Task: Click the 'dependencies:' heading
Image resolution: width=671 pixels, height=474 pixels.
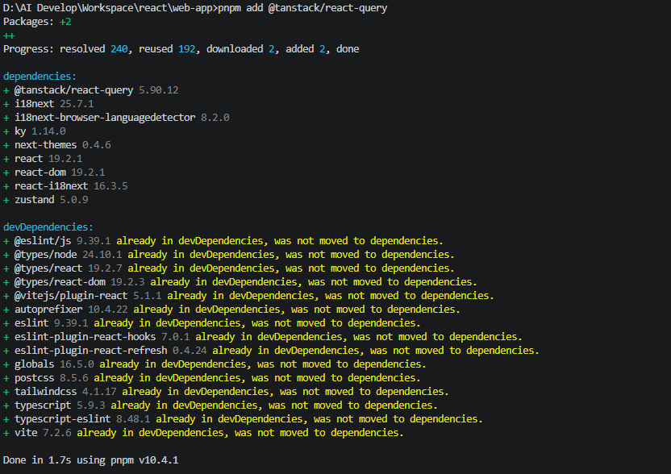Action: tap(40, 77)
